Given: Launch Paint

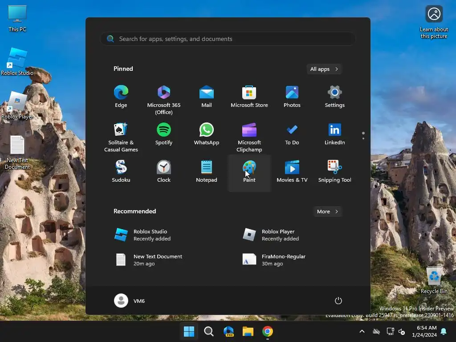Looking at the screenshot, I should click(249, 173).
